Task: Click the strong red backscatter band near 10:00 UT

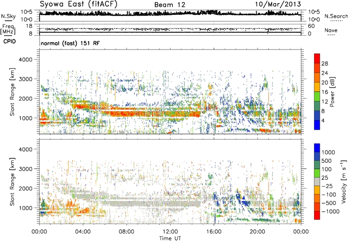Action: coord(149,114)
